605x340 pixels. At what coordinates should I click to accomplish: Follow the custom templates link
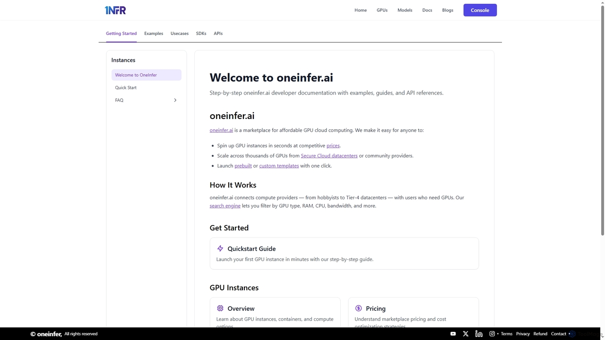pyautogui.click(x=279, y=166)
